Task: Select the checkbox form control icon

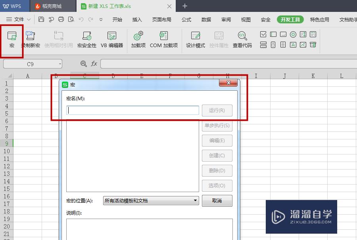Action: 263,35
